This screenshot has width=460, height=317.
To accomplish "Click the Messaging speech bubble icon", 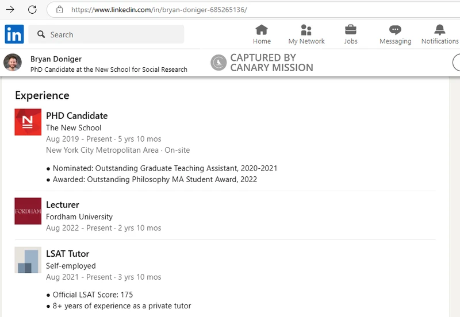I will 395,30.
